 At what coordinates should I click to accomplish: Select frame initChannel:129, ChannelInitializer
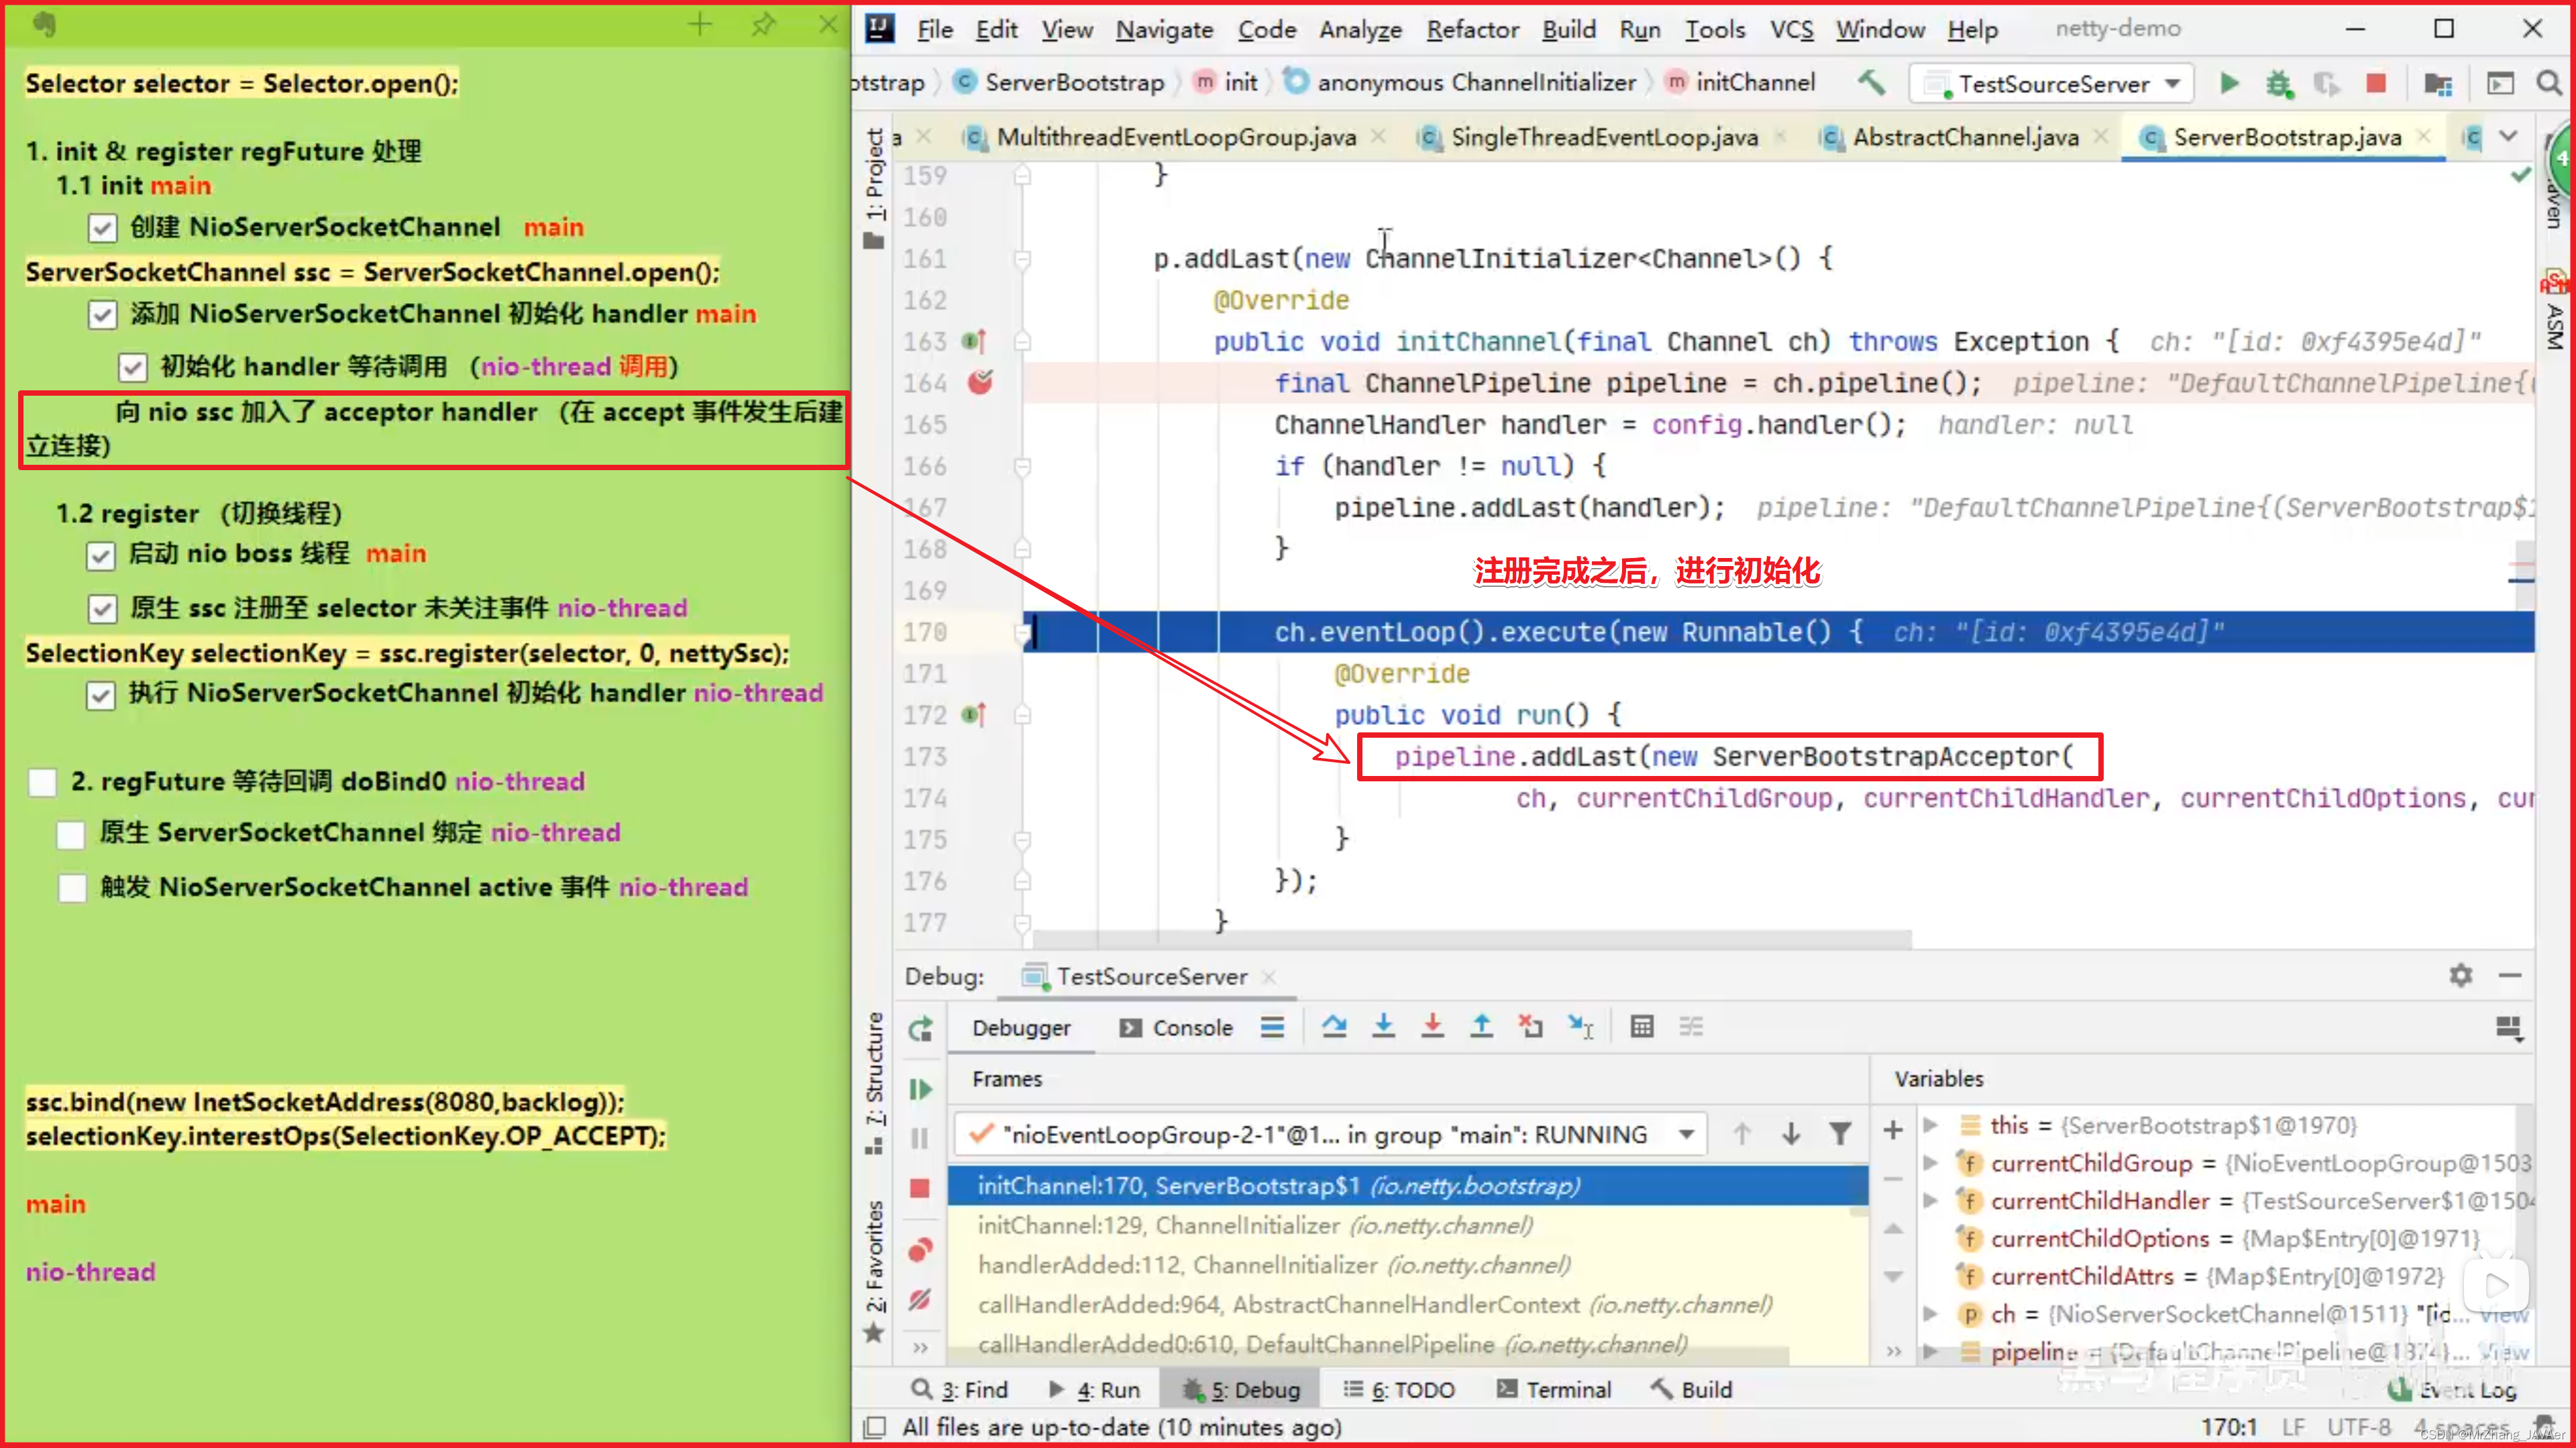[1407, 1225]
